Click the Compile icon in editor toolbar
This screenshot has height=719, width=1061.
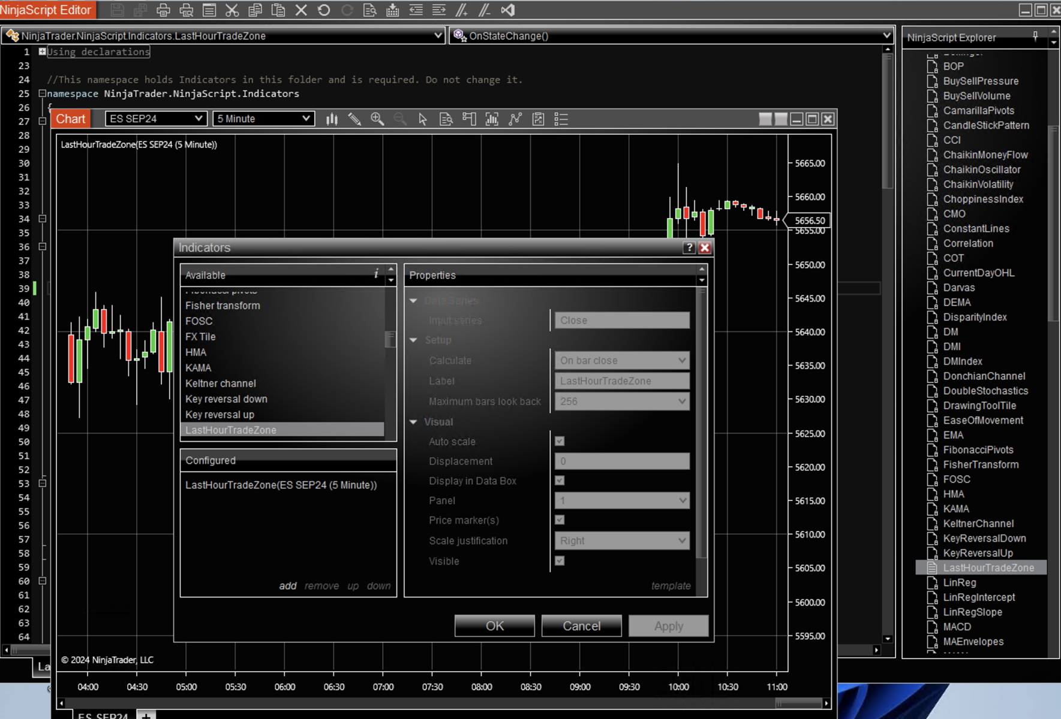pos(393,10)
